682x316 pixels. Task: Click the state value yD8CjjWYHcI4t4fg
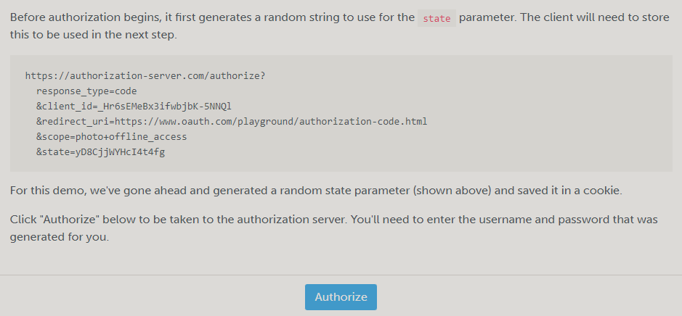[120, 151]
